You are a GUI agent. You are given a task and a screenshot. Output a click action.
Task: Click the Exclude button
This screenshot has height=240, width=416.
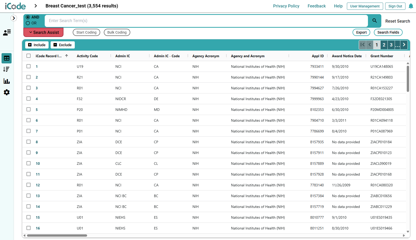point(63,45)
